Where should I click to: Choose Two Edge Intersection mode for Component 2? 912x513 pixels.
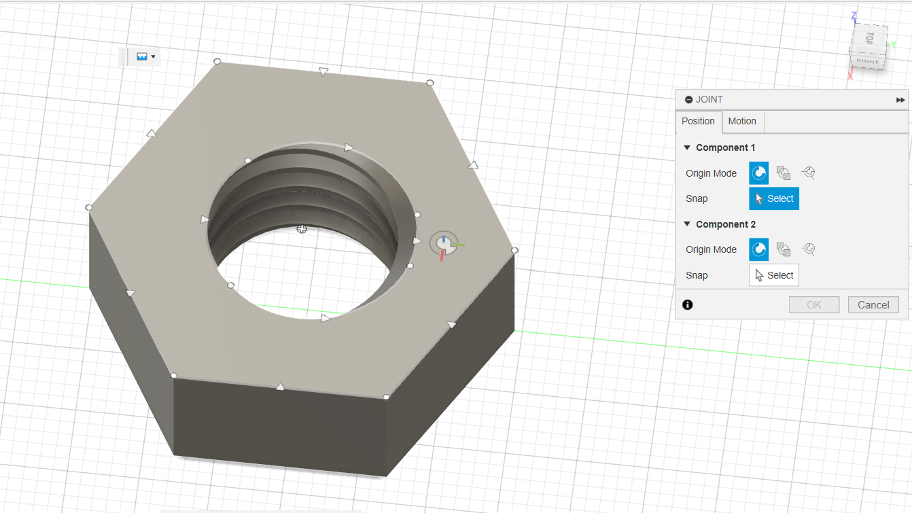tap(809, 249)
